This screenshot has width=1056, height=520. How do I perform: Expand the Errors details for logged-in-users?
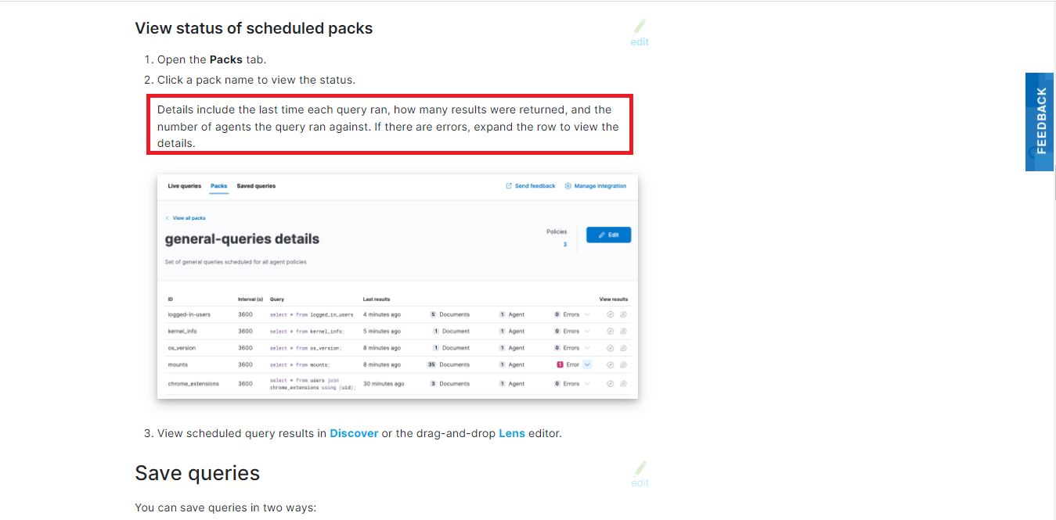pyautogui.click(x=588, y=314)
